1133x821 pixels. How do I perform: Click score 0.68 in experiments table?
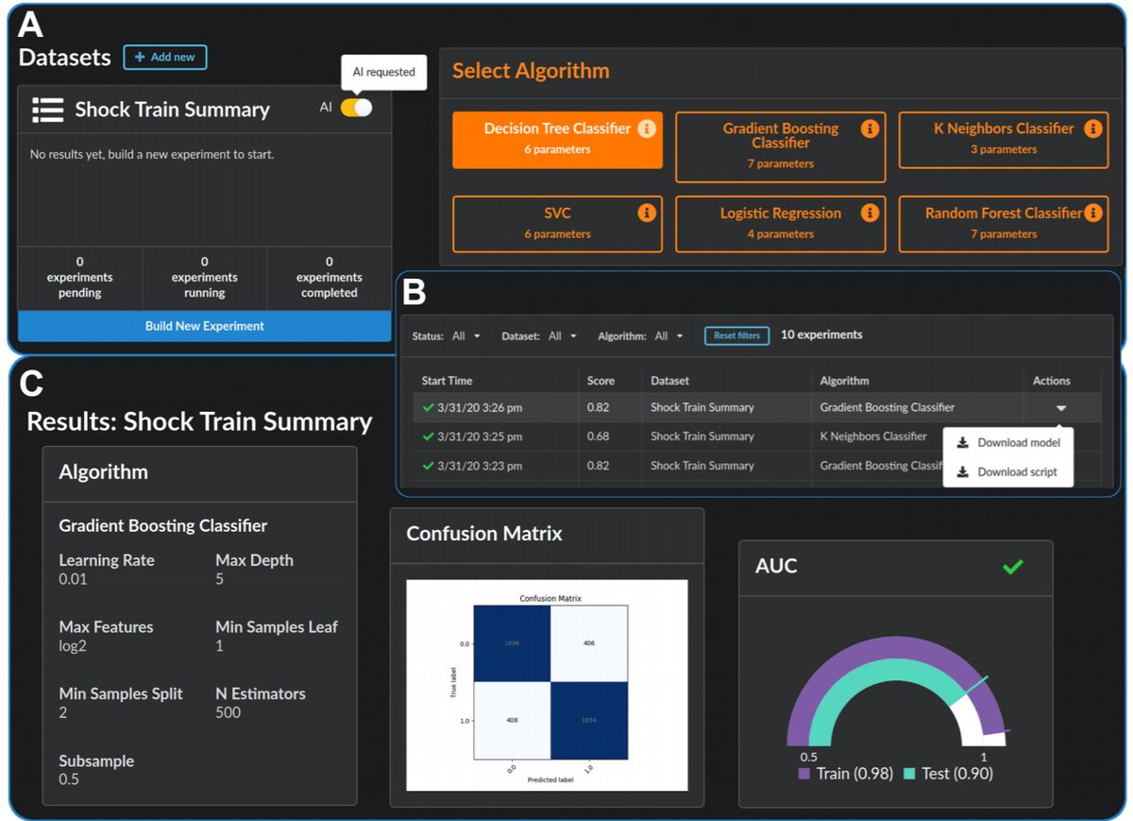pos(598,436)
